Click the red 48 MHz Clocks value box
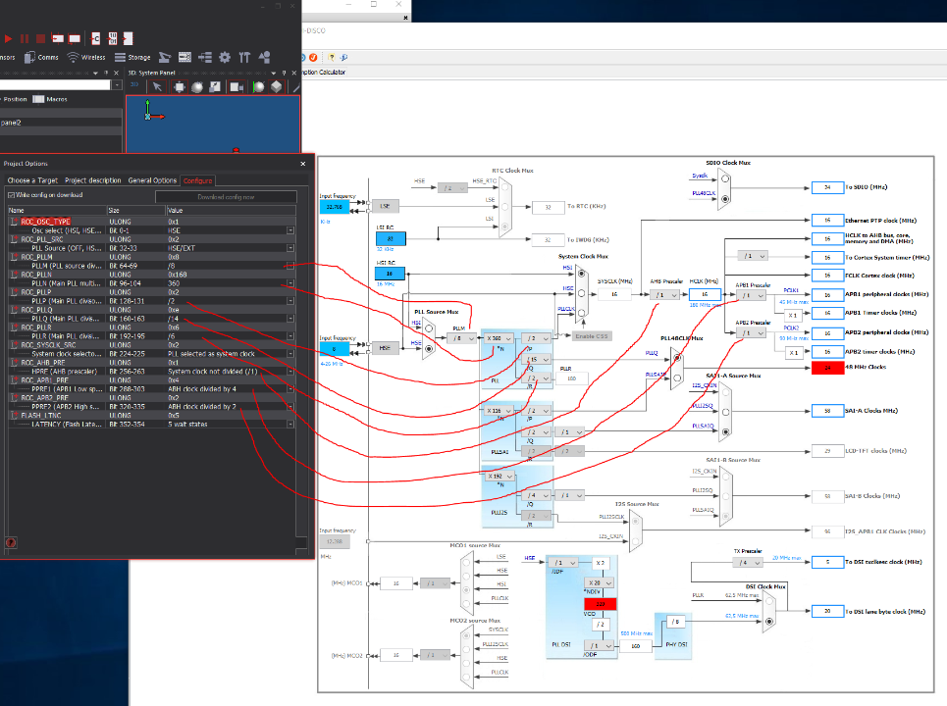This screenshot has width=947, height=706. (828, 369)
